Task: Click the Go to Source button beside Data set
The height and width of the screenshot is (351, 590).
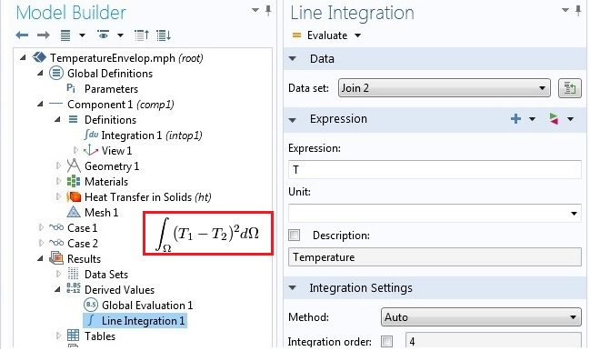Action: point(569,88)
